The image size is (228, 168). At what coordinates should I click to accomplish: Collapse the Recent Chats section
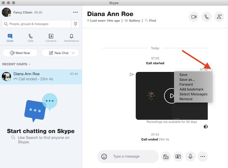point(17,64)
